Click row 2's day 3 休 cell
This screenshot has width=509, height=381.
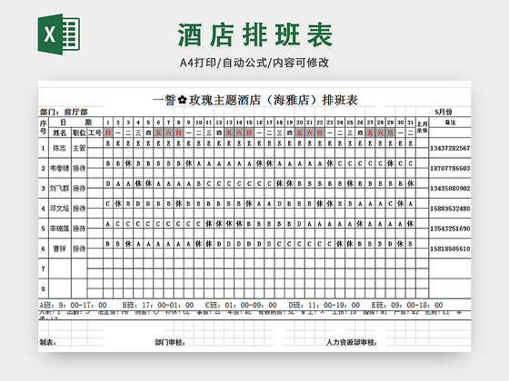(x=128, y=163)
